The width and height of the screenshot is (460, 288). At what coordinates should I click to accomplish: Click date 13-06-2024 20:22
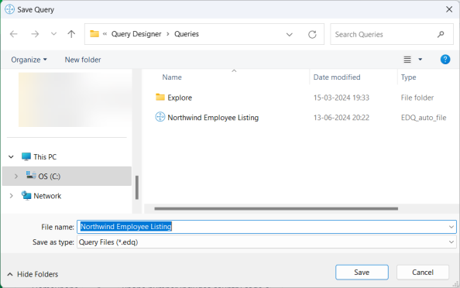pos(342,118)
